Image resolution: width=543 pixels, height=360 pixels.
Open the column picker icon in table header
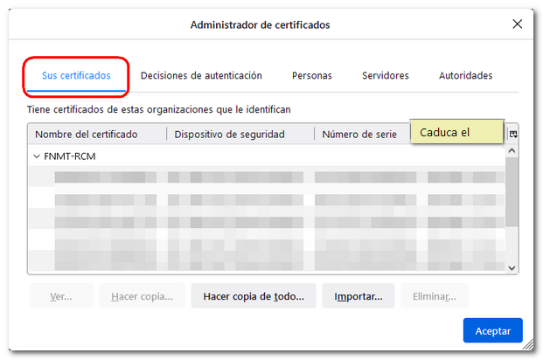point(513,134)
